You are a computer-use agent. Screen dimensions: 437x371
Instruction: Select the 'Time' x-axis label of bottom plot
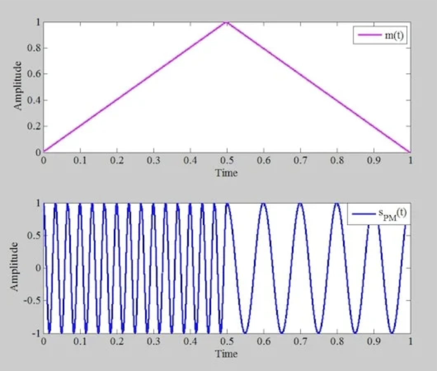[227, 354]
